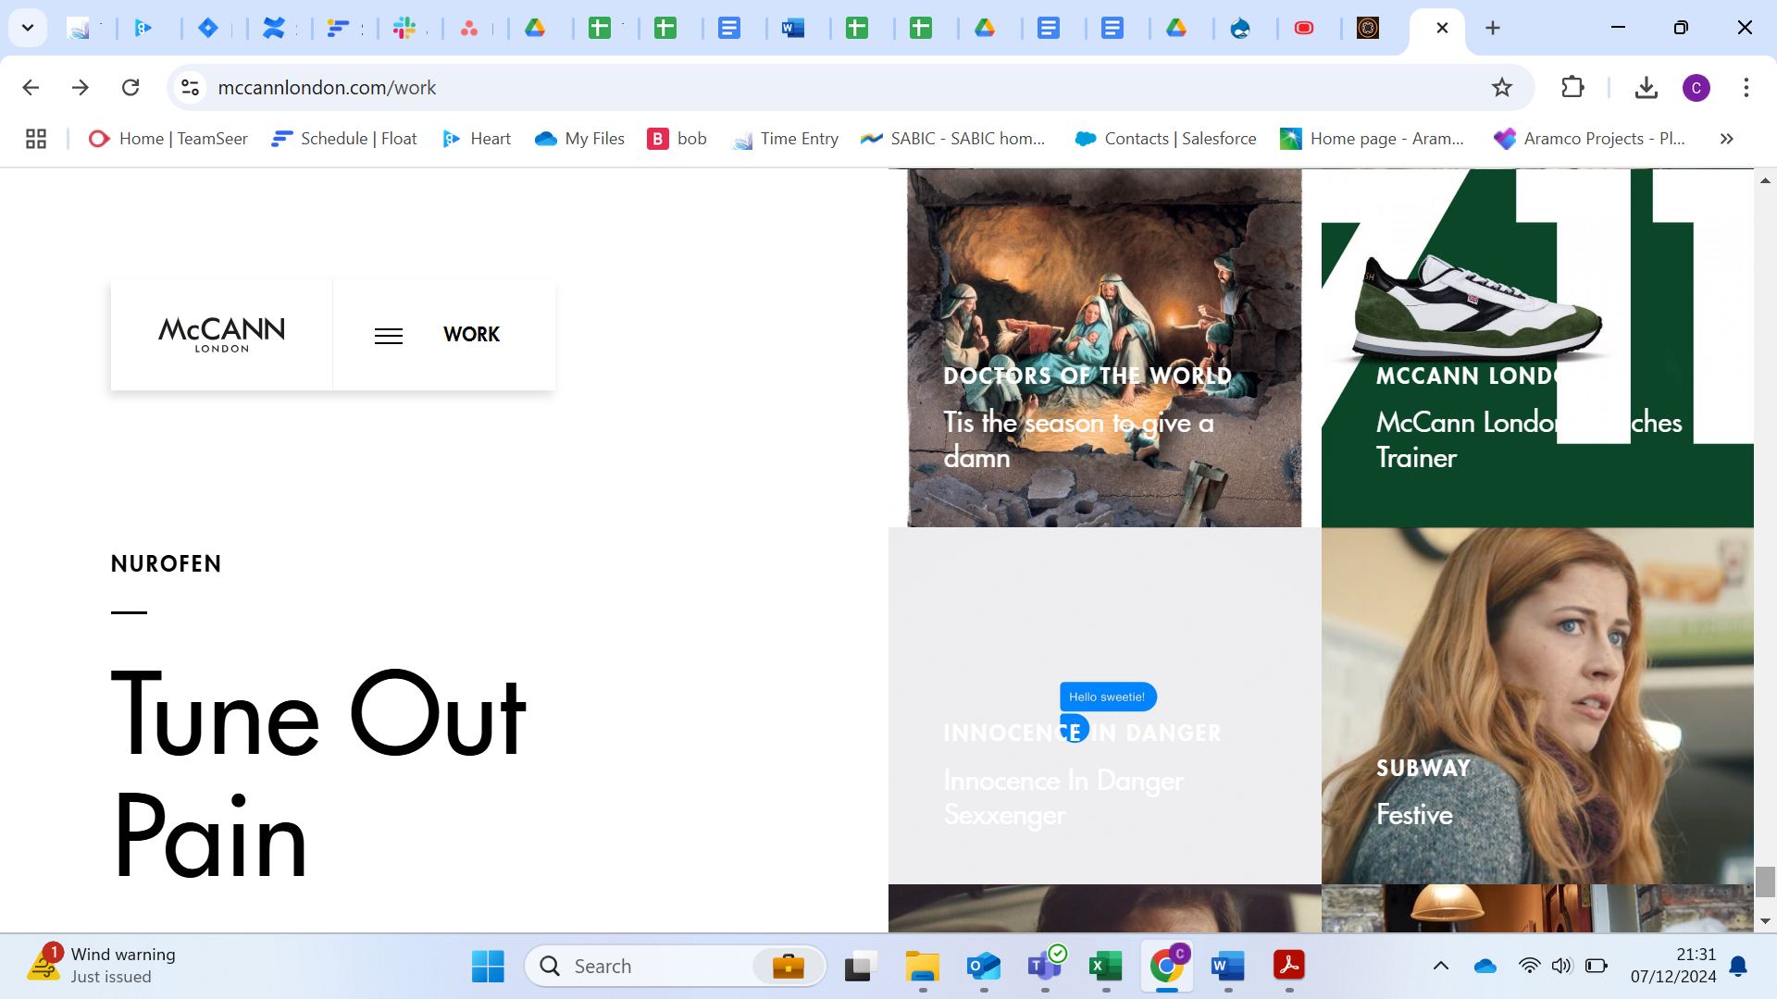This screenshot has width=1777, height=999.
Task: Open the Home | TeamSeer bookmark
Action: pyautogui.click(x=168, y=139)
